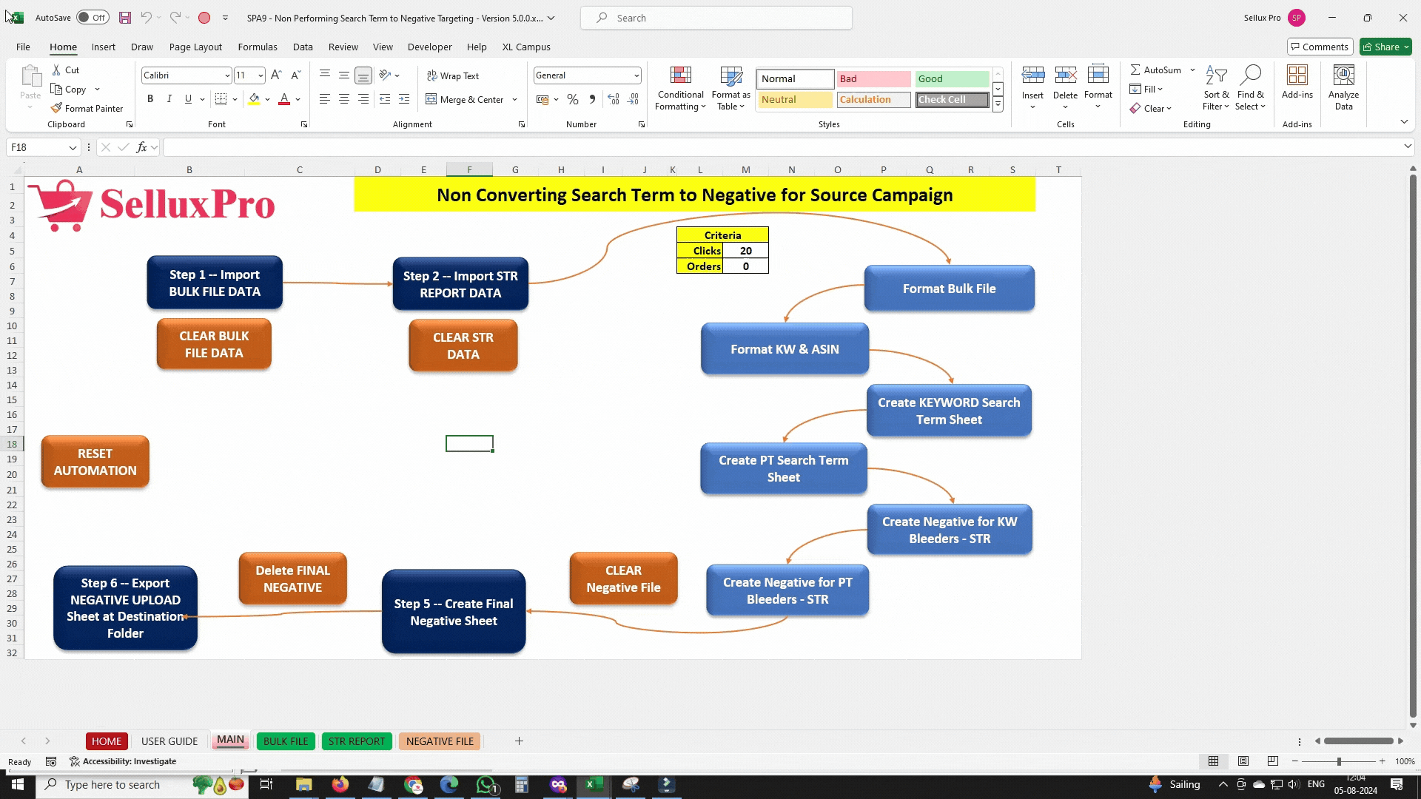Click the CLEAR Negative File button
Screen dimensions: 1421x799
(x=622, y=579)
